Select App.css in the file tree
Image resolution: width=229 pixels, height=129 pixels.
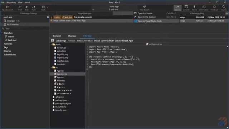pyautogui.click(x=60, y=71)
